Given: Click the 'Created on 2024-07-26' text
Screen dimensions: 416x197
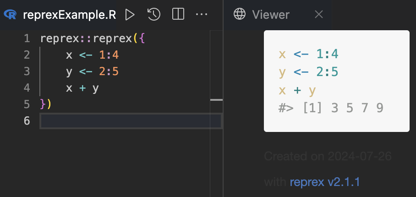Looking at the screenshot, I should [x=328, y=156].
